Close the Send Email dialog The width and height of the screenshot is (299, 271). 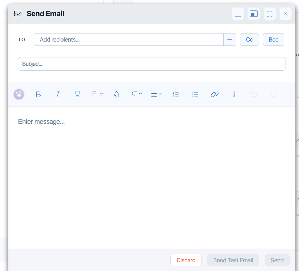coord(286,14)
